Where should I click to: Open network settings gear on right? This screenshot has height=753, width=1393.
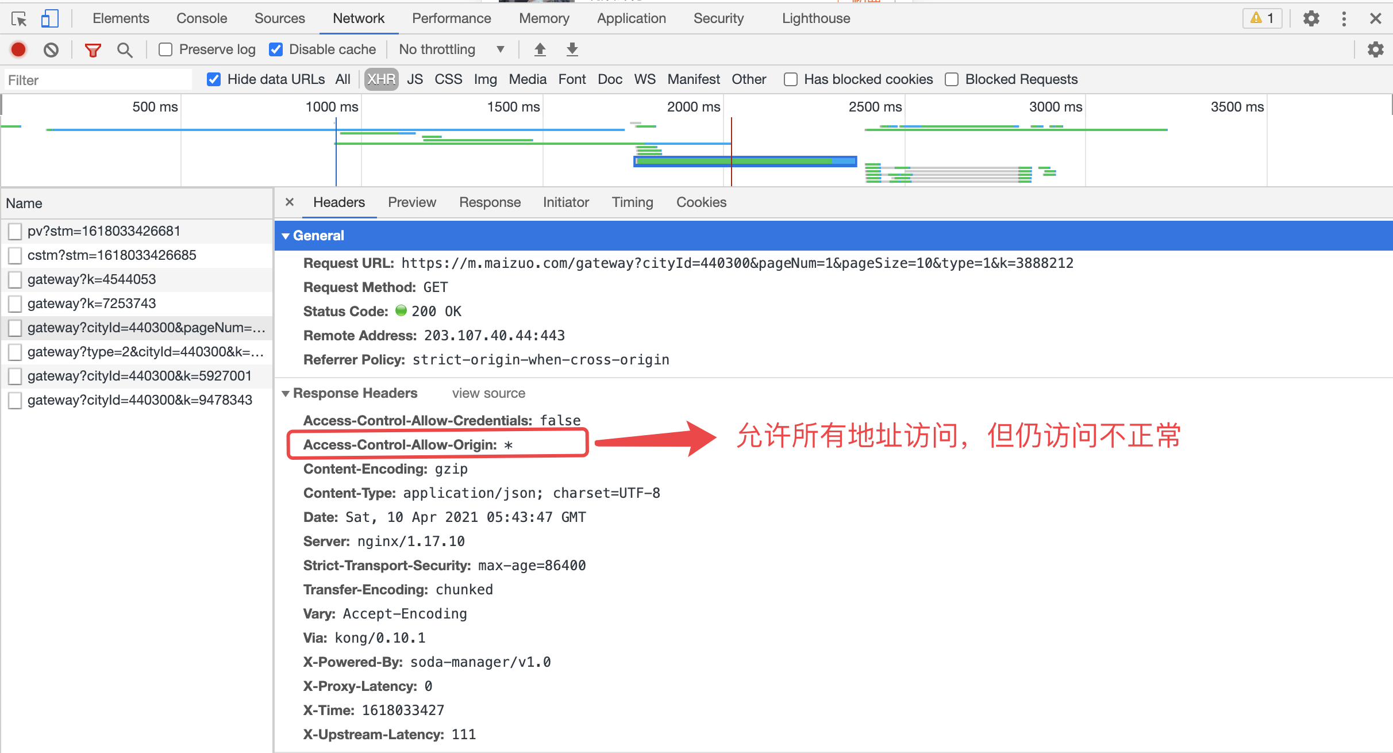(x=1375, y=50)
